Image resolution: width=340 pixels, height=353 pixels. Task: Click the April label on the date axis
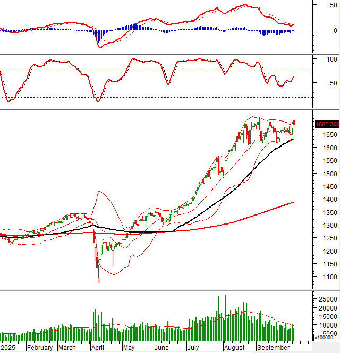click(97, 348)
